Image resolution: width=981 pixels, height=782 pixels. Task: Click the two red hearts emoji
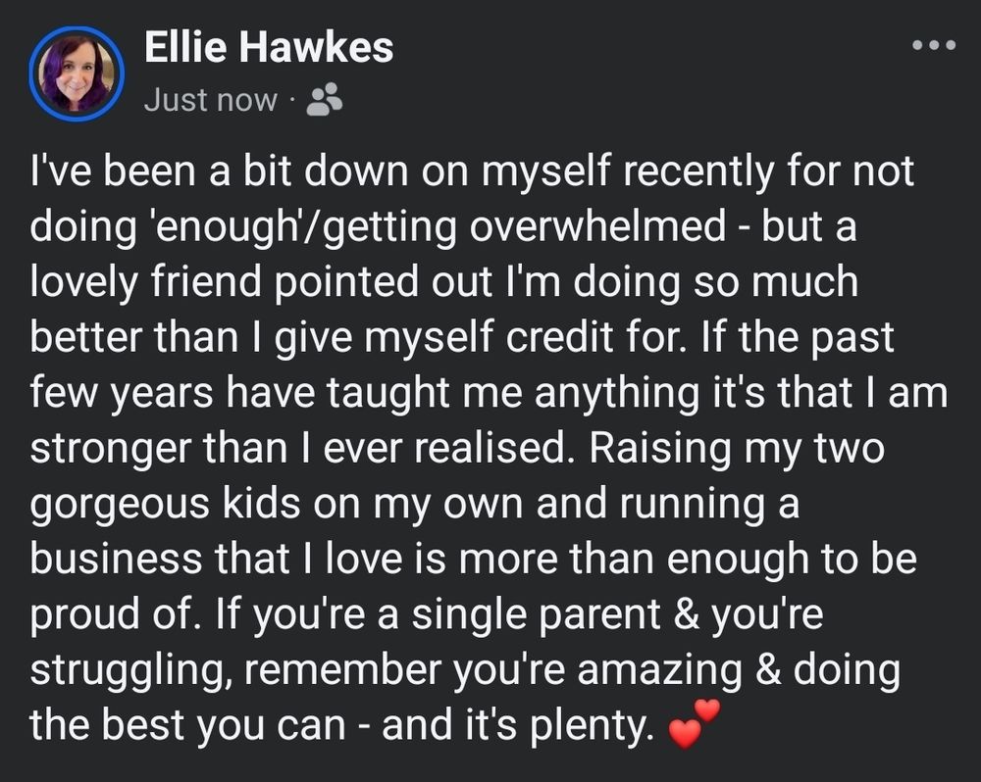[694, 724]
